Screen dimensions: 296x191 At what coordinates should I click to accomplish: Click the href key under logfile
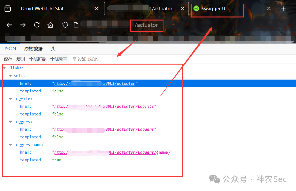[x=26, y=106]
